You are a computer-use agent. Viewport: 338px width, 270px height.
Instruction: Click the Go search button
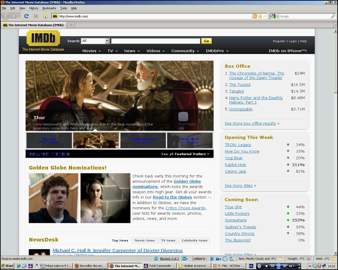206,41
